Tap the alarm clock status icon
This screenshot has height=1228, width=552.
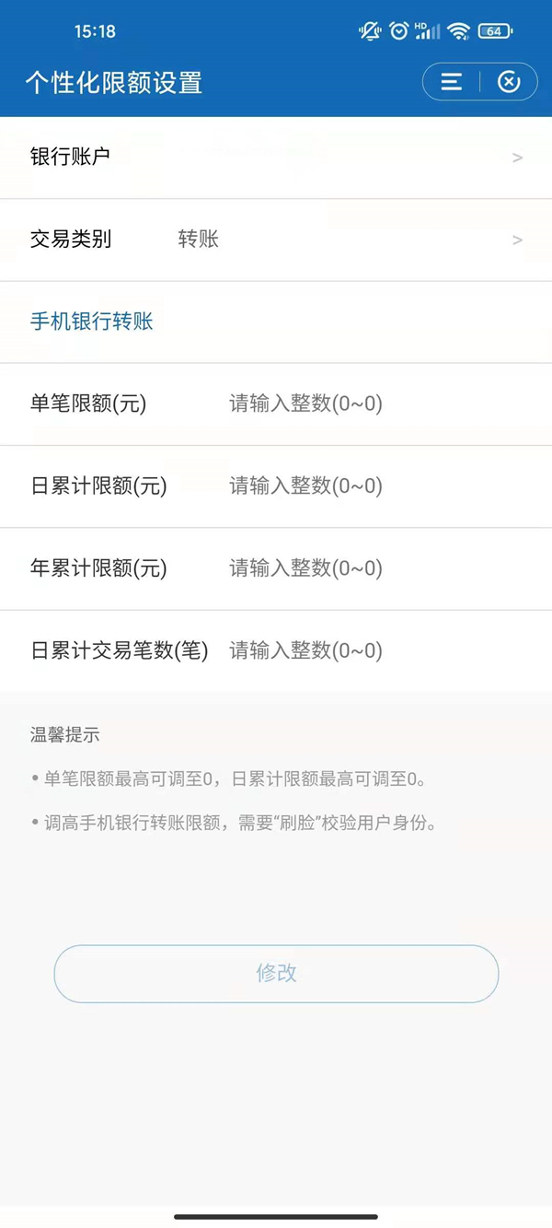coord(398,31)
